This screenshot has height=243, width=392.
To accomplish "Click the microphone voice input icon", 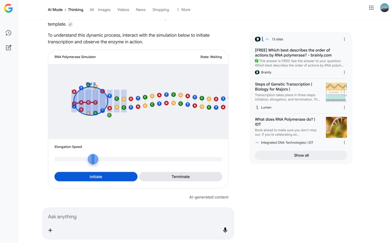I will coord(225,230).
